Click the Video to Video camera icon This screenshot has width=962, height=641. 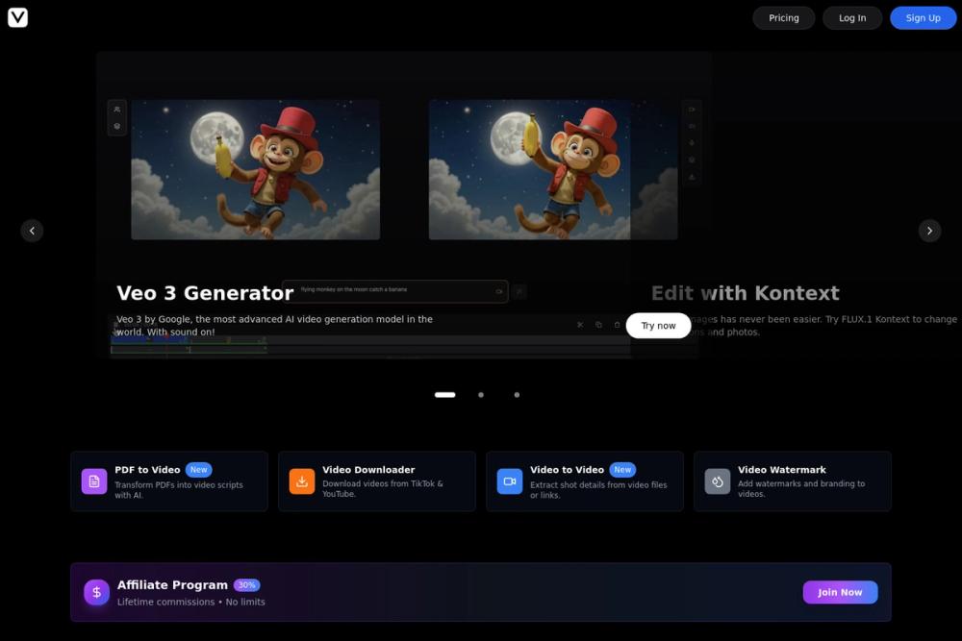point(510,481)
